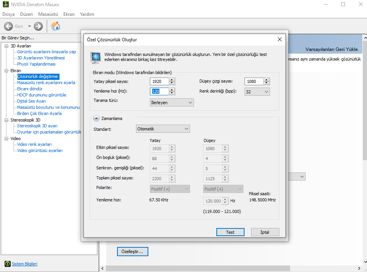Click the Test button
This screenshot has height=272, width=367.
230,232
